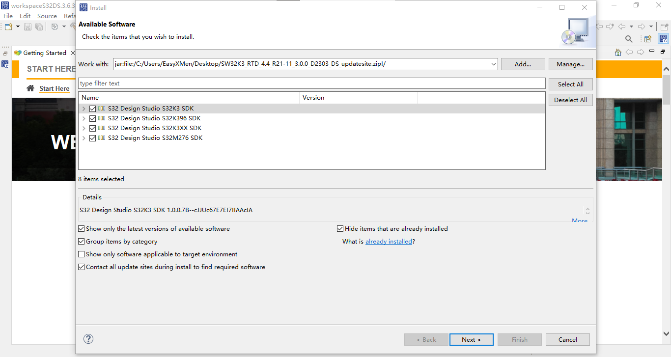
Task: Click the Back navigation arrow in main toolbar
Action: click(621, 27)
